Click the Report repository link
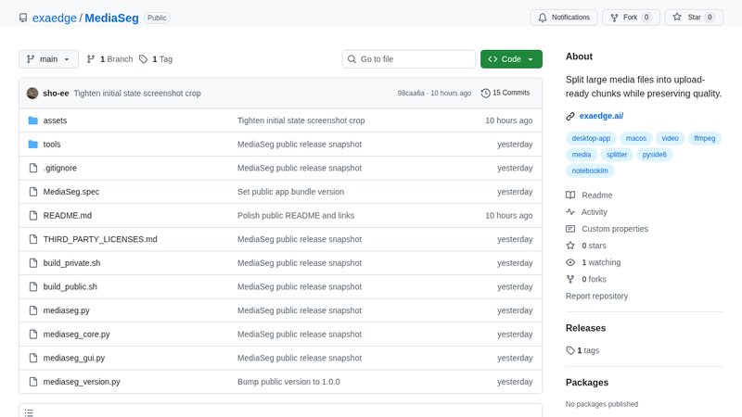Image resolution: width=742 pixels, height=417 pixels. (x=596, y=296)
